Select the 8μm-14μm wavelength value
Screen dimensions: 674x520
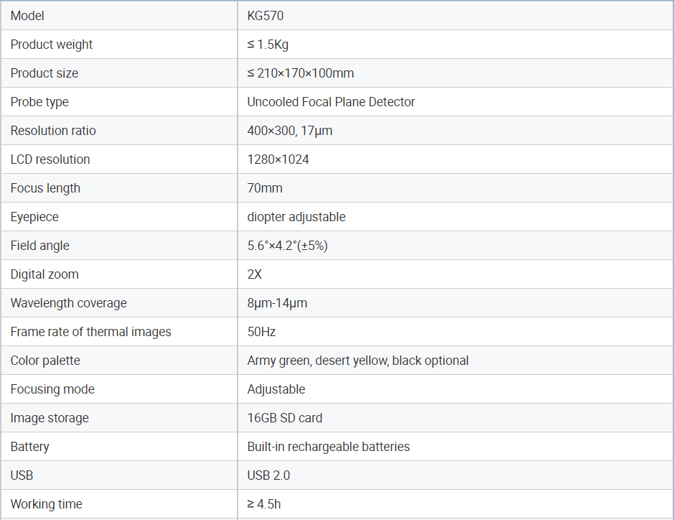277,303
